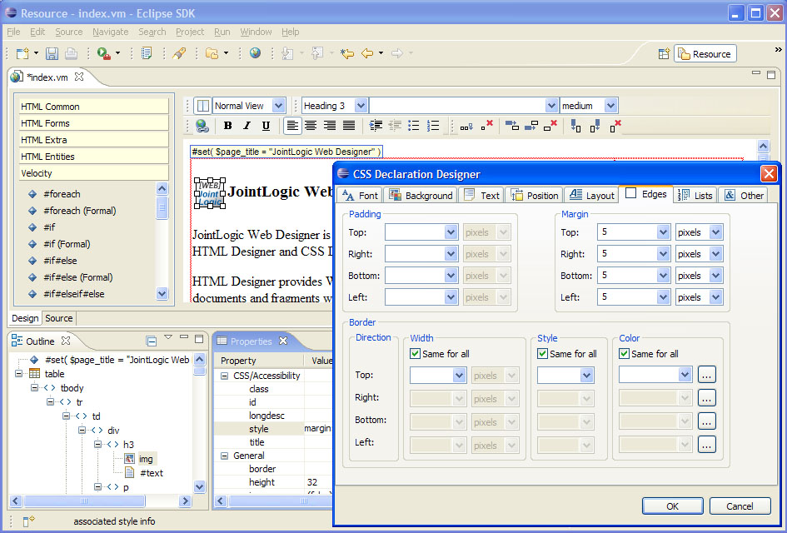The height and width of the screenshot is (533, 787).
Task: Select the Resource perspective button
Action: click(x=705, y=53)
